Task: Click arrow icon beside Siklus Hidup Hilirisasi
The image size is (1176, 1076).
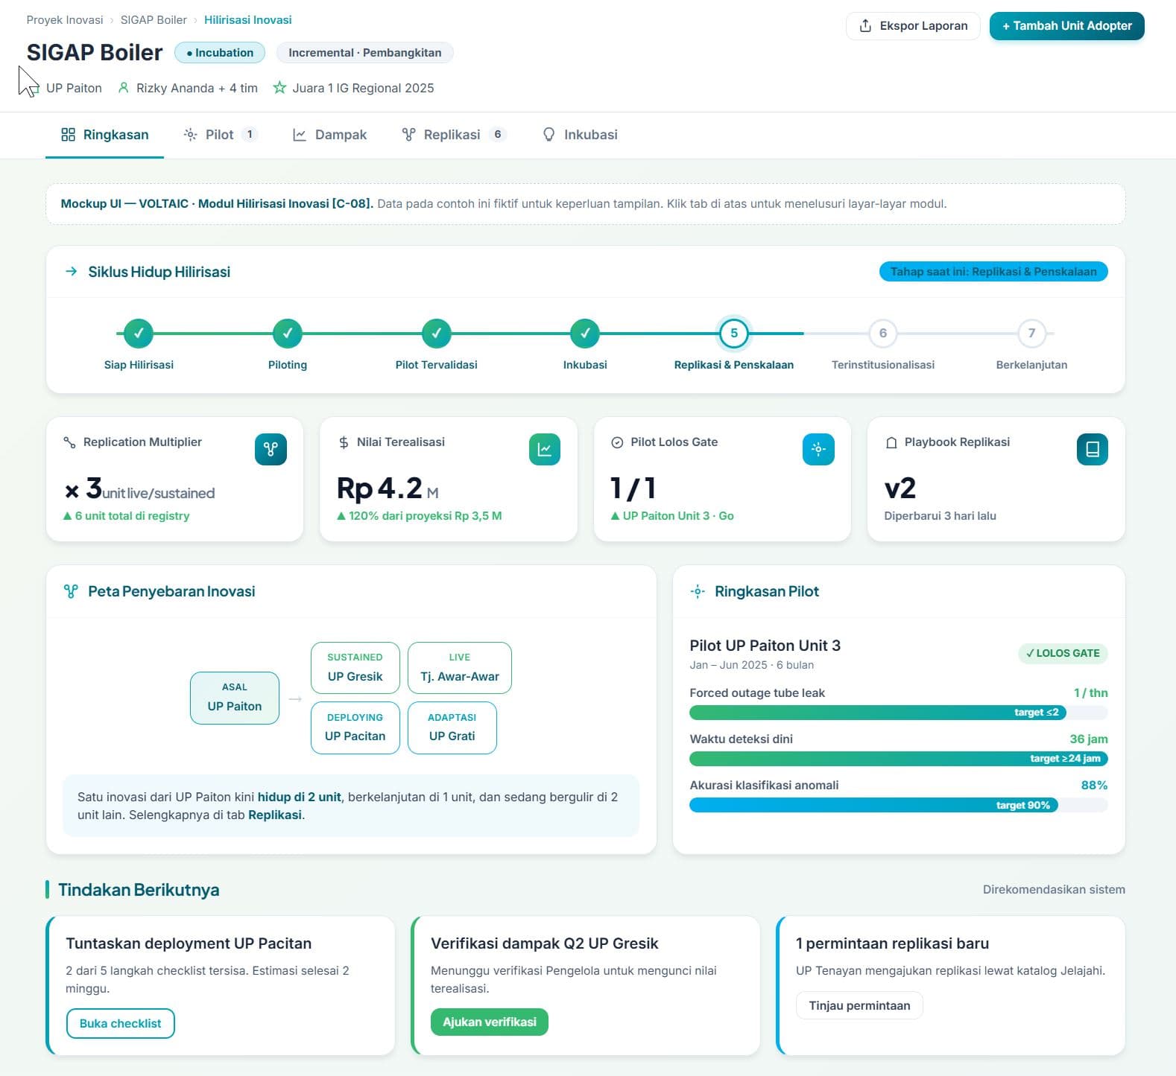Action: coord(71,272)
